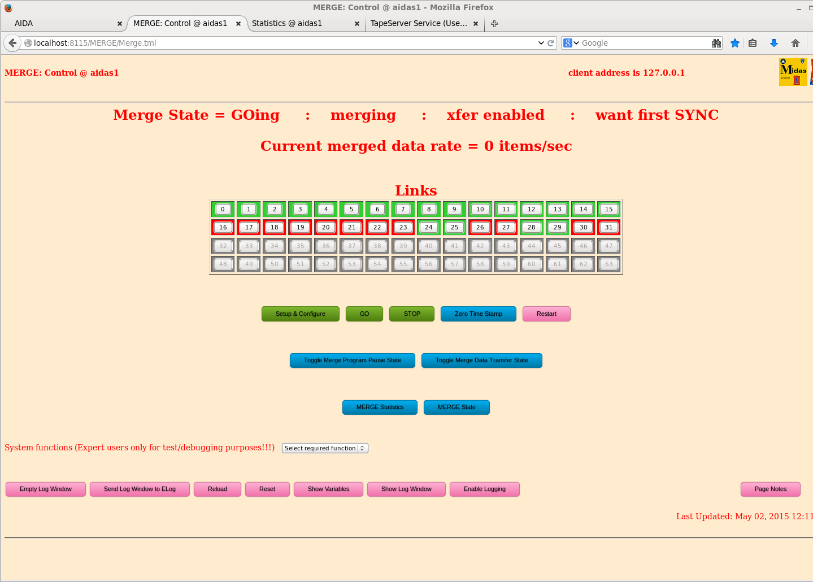Open MERGE State
The image size is (813, 582).
(x=457, y=407)
